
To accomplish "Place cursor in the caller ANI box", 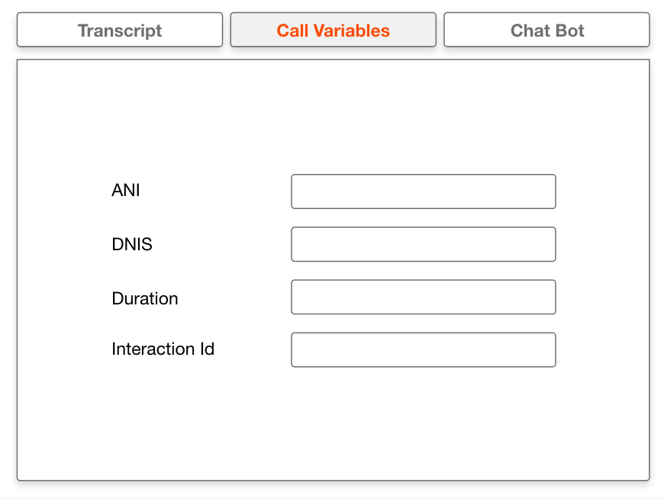I will coord(423,192).
